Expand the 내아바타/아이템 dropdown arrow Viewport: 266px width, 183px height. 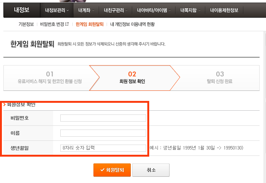pos(170,10)
